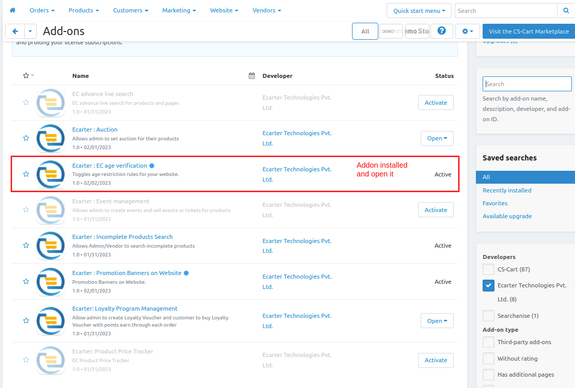Viewport: 575px width, 388px height.
Task: Click the EC age verification add-on logo
Action: (51, 174)
